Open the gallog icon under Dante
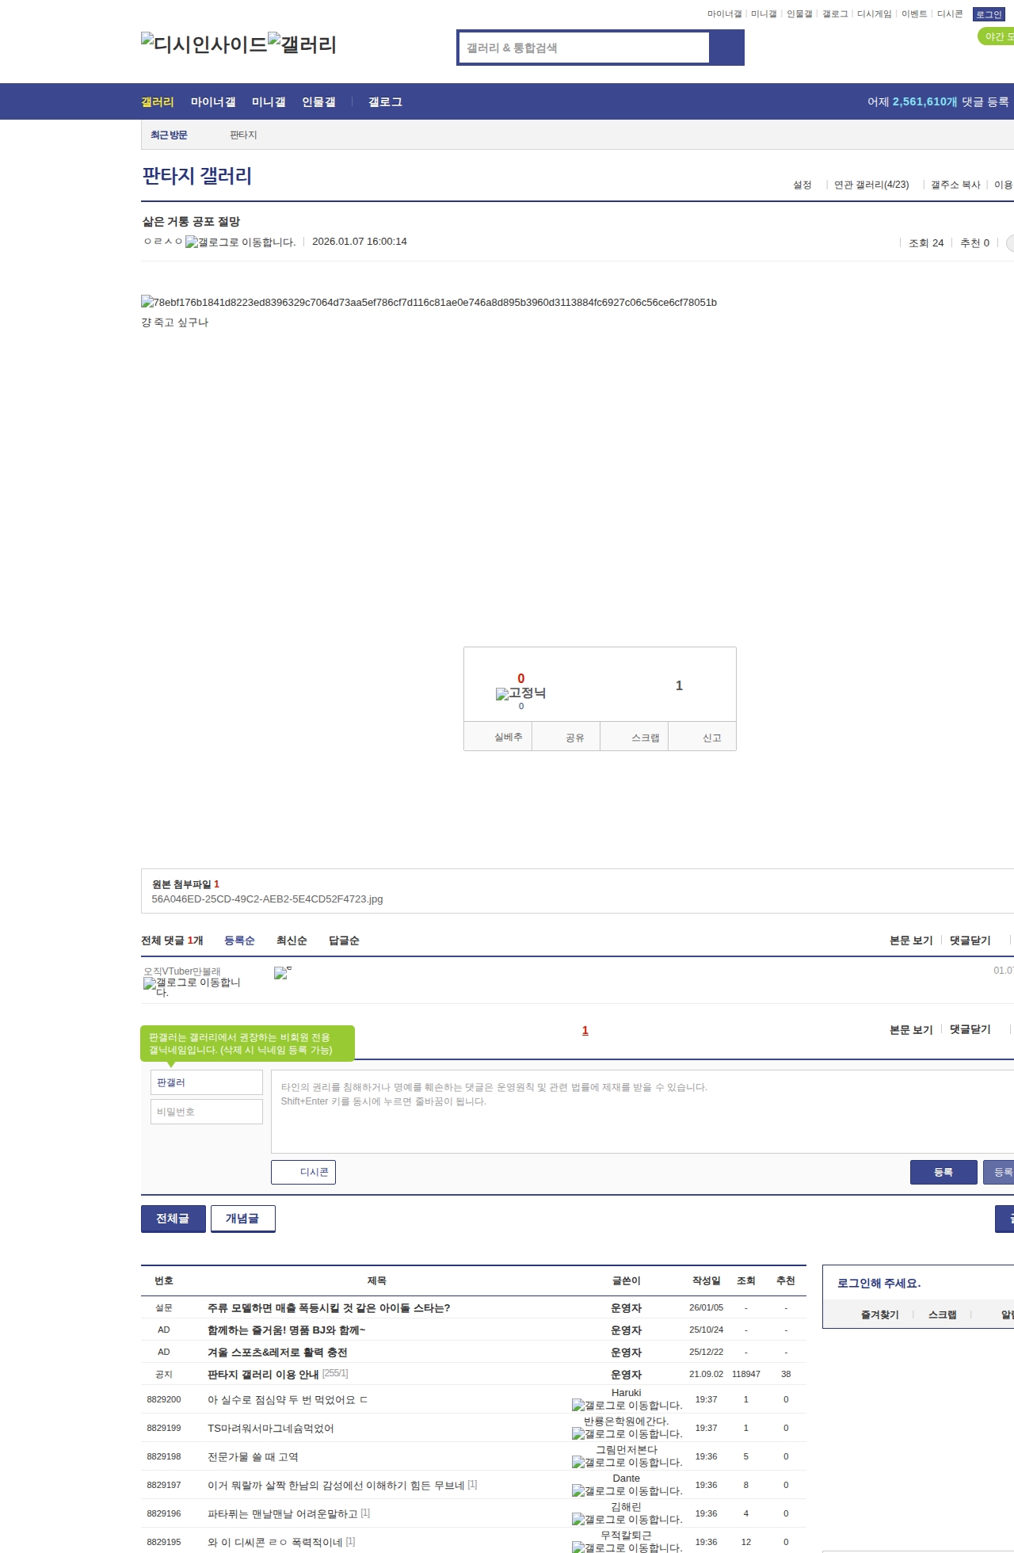This screenshot has height=1553, width=1014. coord(627,1491)
